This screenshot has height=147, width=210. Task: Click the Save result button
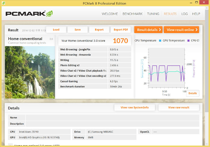coord(78,30)
